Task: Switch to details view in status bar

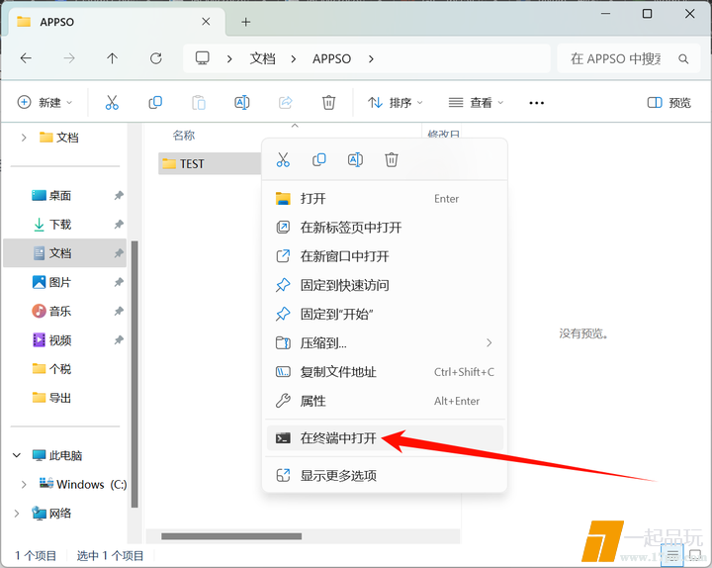Action: tap(672, 556)
